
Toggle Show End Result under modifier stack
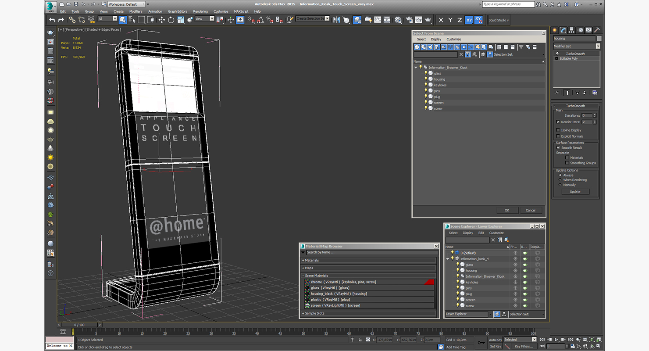pyautogui.click(x=567, y=93)
